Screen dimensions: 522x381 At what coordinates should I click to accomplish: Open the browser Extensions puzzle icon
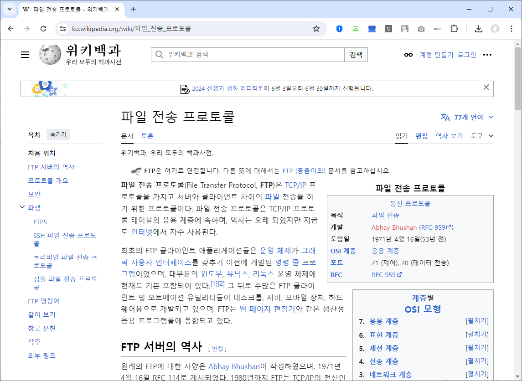click(454, 28)
